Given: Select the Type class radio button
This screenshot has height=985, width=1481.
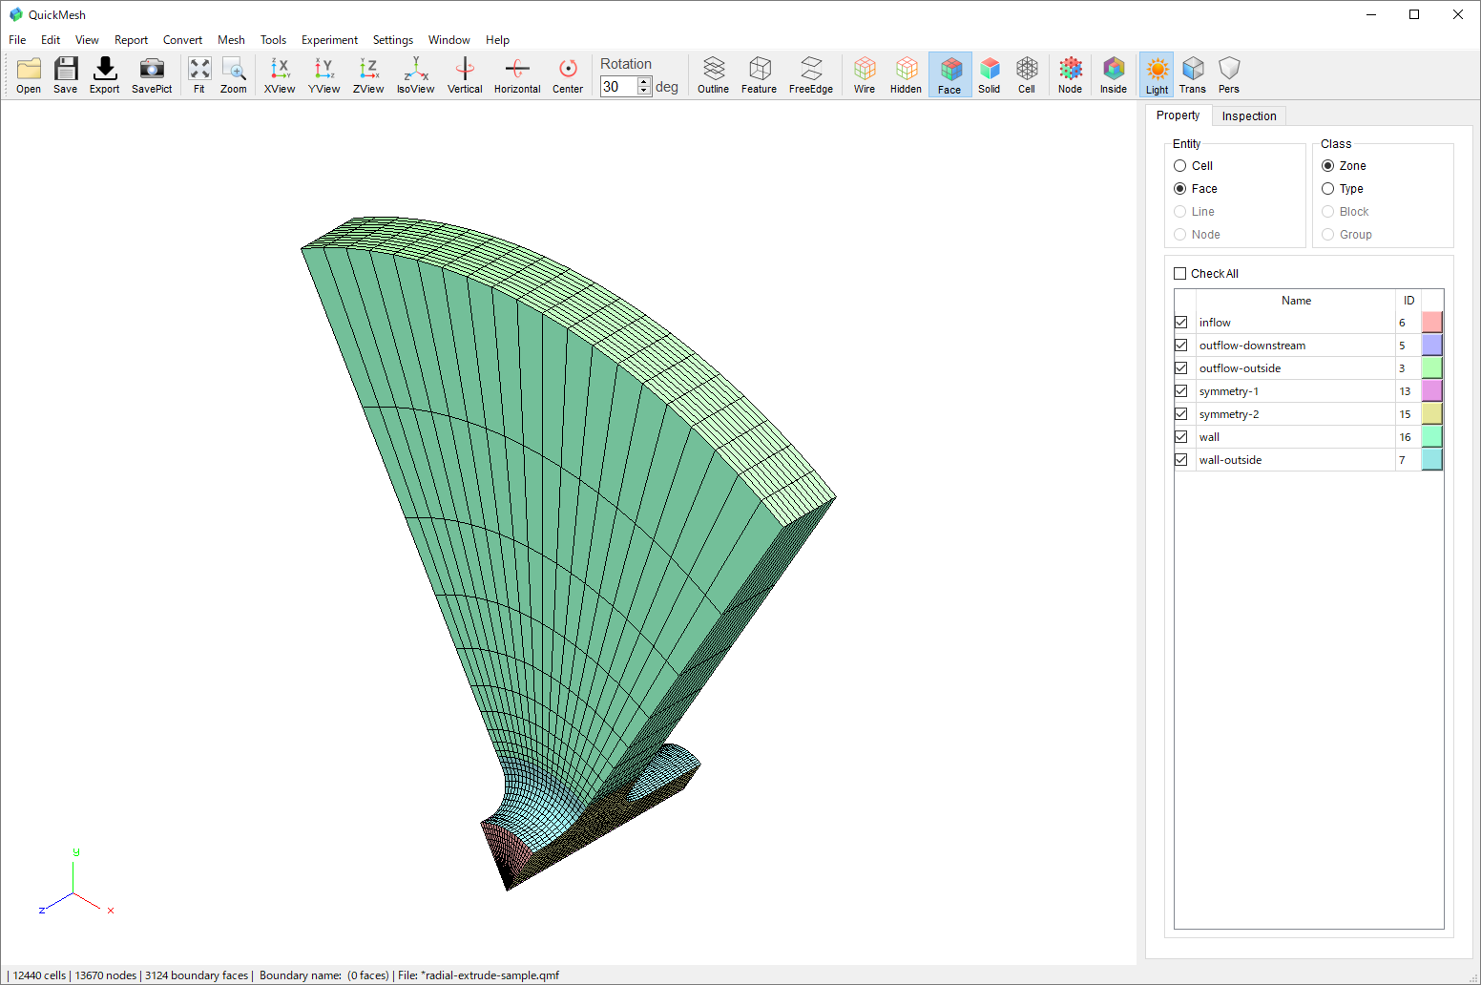Looking at the screenshot, I should (1327, 189).
